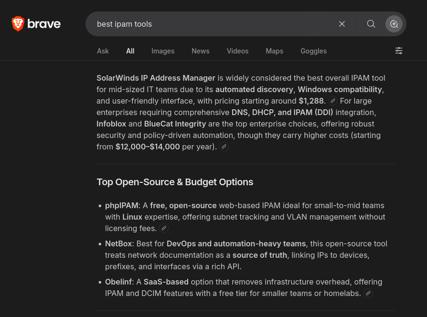Open the AI answer sparkle button

[x=394, y=24]
